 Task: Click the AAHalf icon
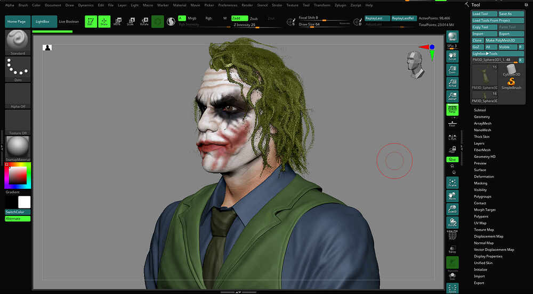point(452,96)
